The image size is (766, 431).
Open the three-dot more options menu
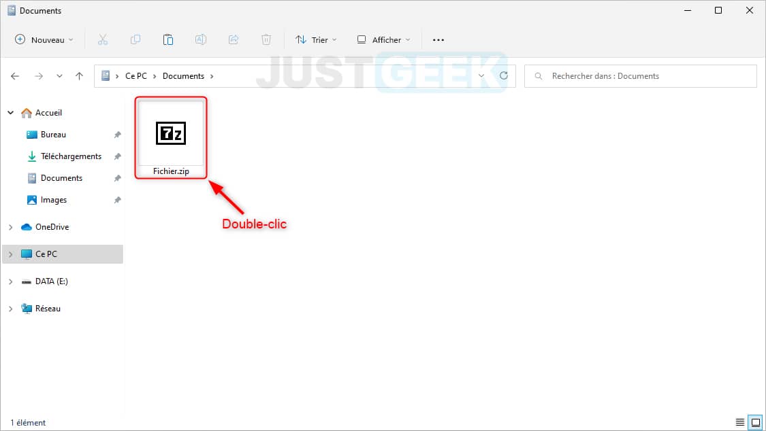tap(438, 40)
